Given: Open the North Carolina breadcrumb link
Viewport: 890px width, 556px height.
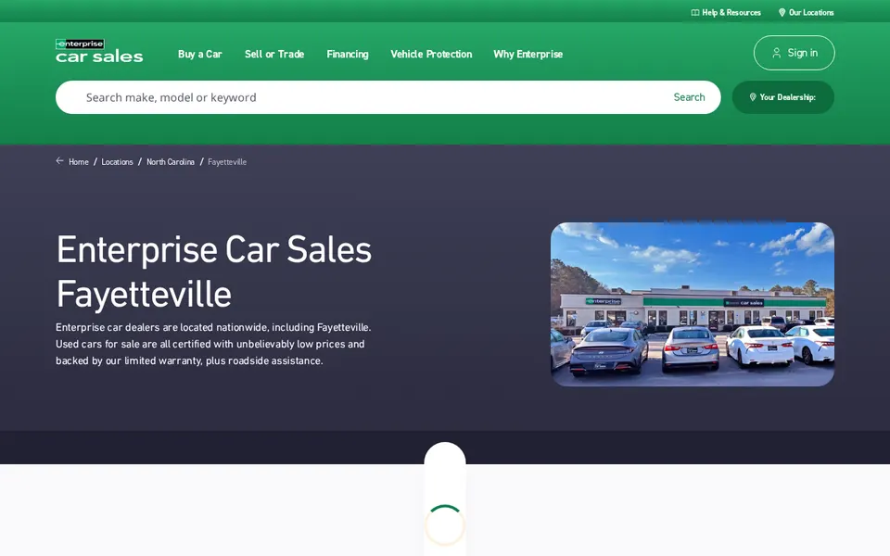Looking at the screenshot, I should point(171,161).
